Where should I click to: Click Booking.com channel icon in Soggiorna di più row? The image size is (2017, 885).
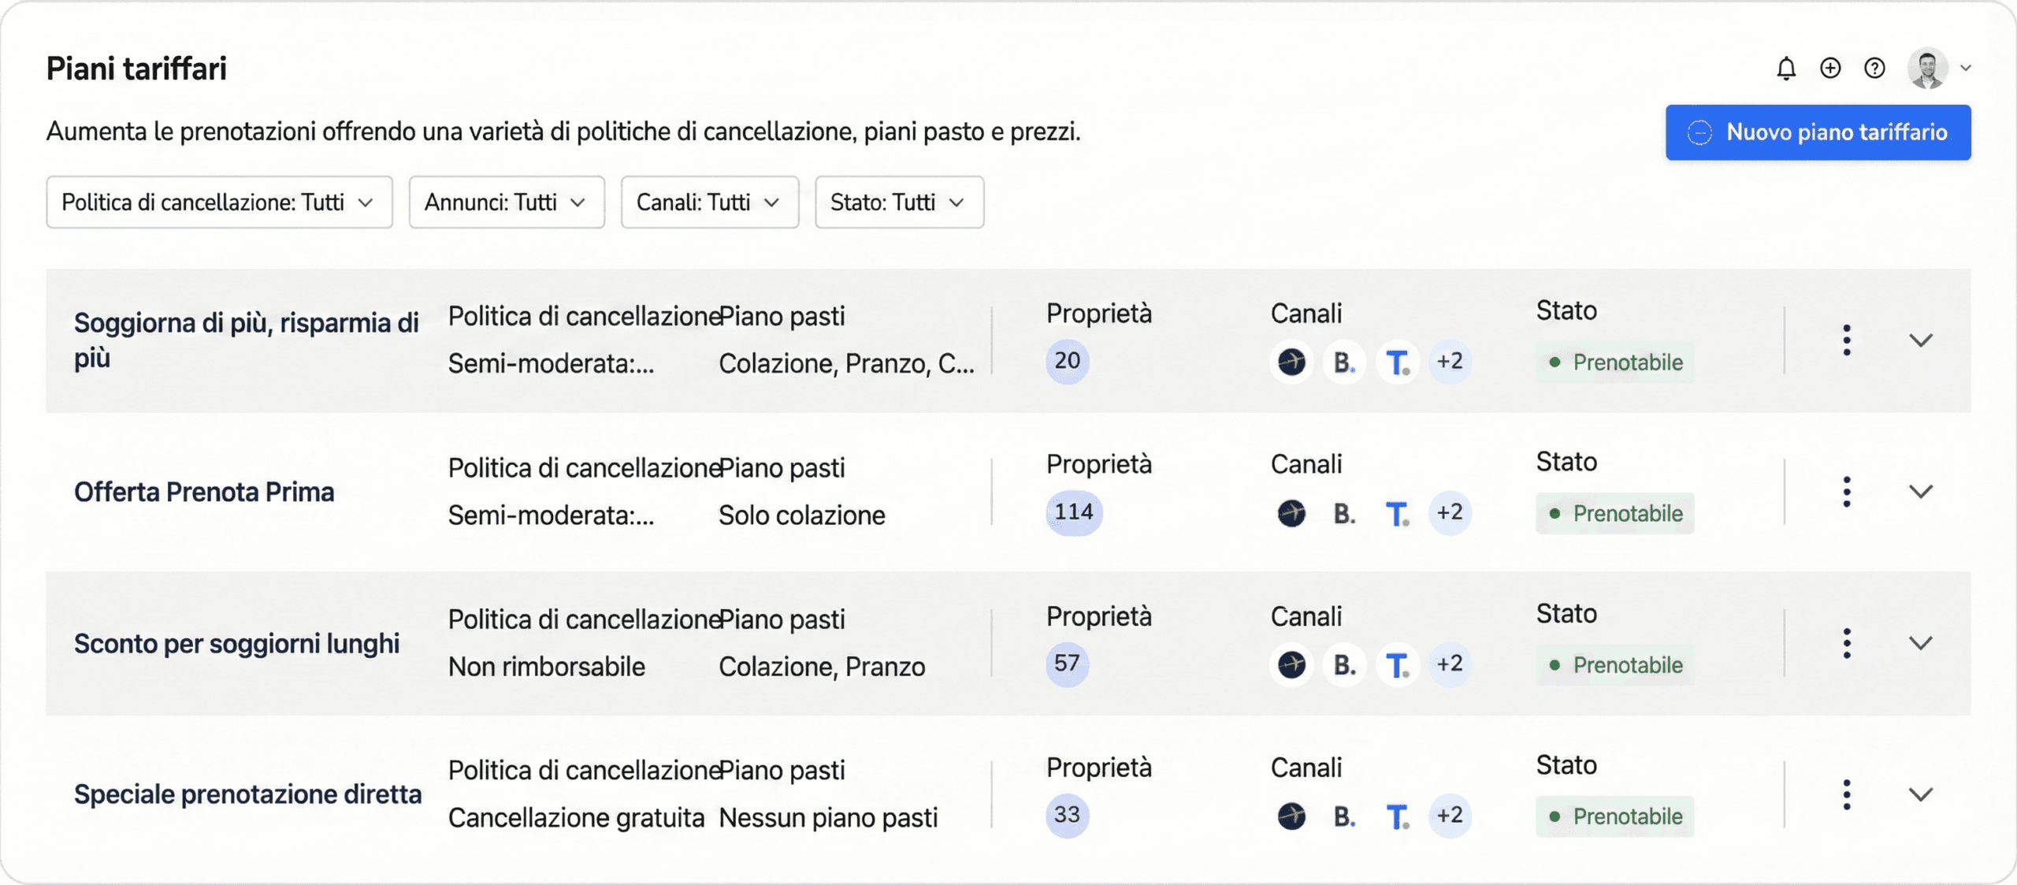(1344, 363)
